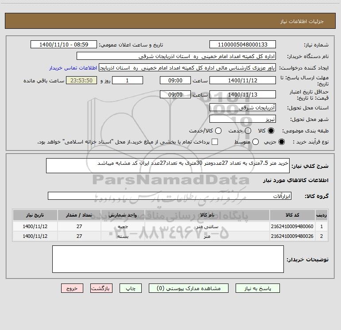Viewport: 341px width, 330px height.
Task: Click the نام کالا column header
Action: (207, 215)
